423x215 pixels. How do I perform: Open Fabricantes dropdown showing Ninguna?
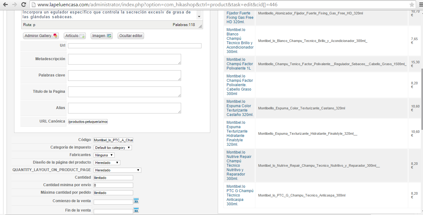pyautogui.click(x=104, y=155)
